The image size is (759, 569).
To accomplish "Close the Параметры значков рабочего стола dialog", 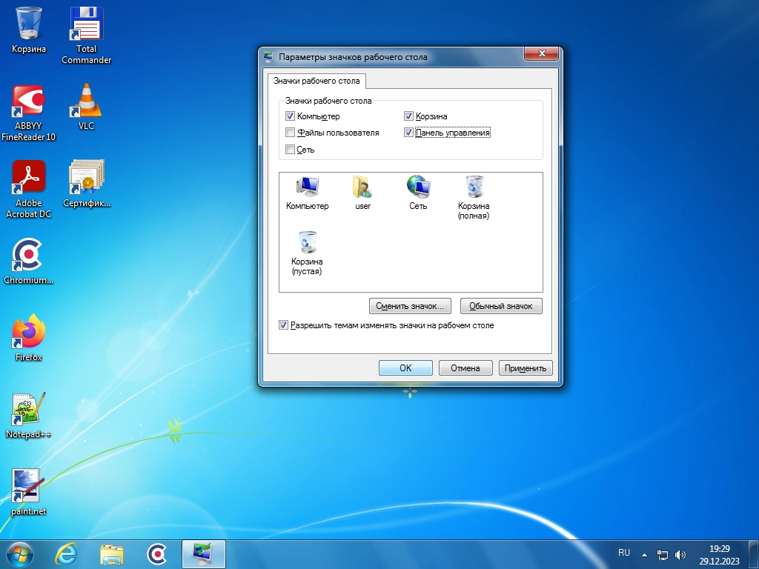I will (x=542, y=53).
